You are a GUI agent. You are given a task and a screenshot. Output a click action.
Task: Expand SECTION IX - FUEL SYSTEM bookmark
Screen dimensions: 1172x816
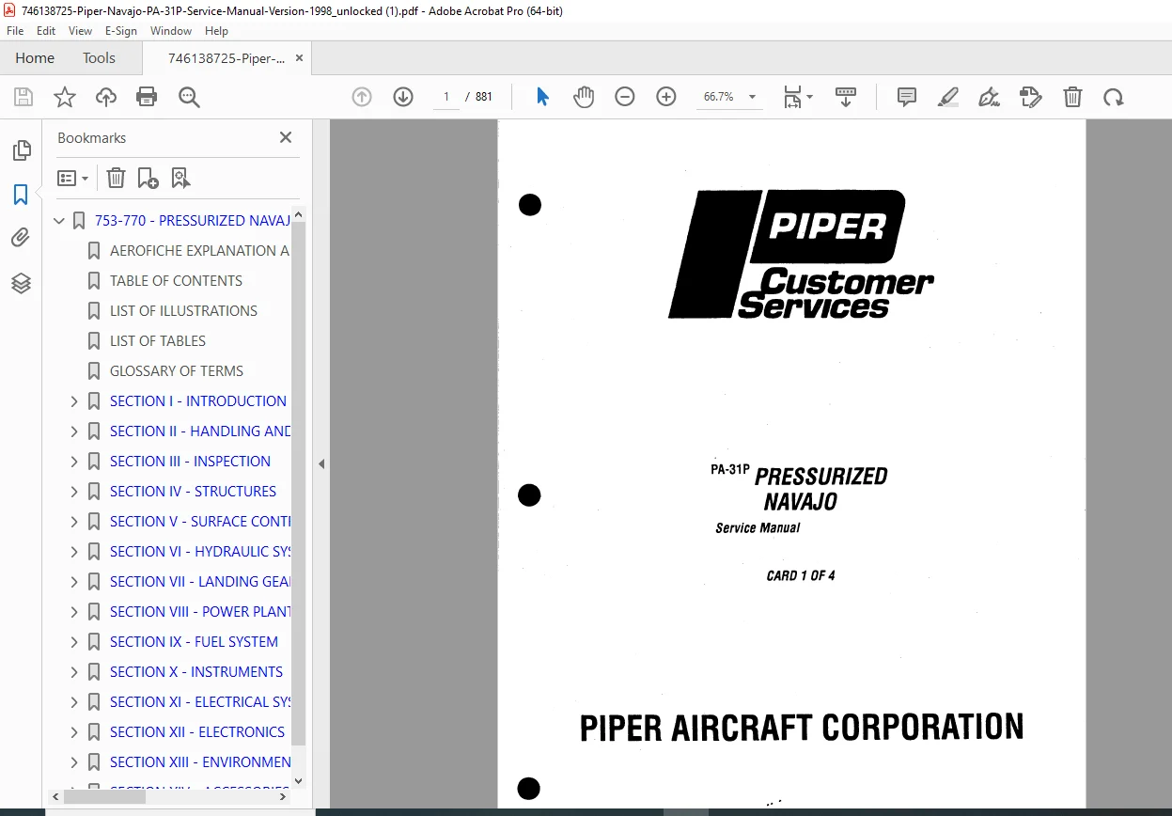[x=74, y=642]
